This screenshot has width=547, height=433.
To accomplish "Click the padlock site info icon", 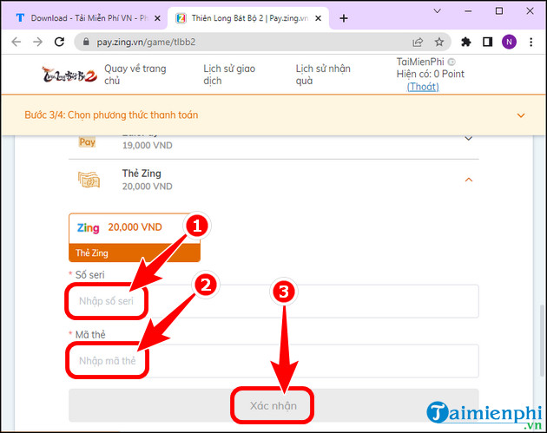I will 86,42.
